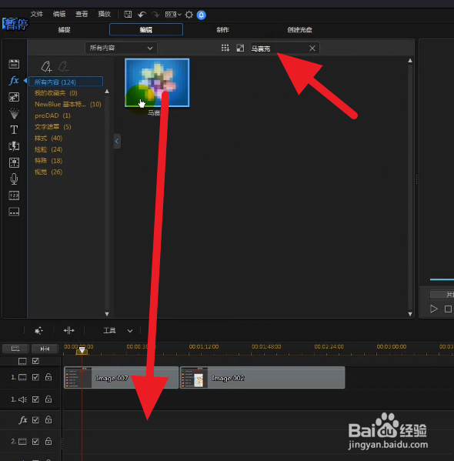Click tag list scroll up arrow
Viewport: 454px width, 461px height.
107,92
